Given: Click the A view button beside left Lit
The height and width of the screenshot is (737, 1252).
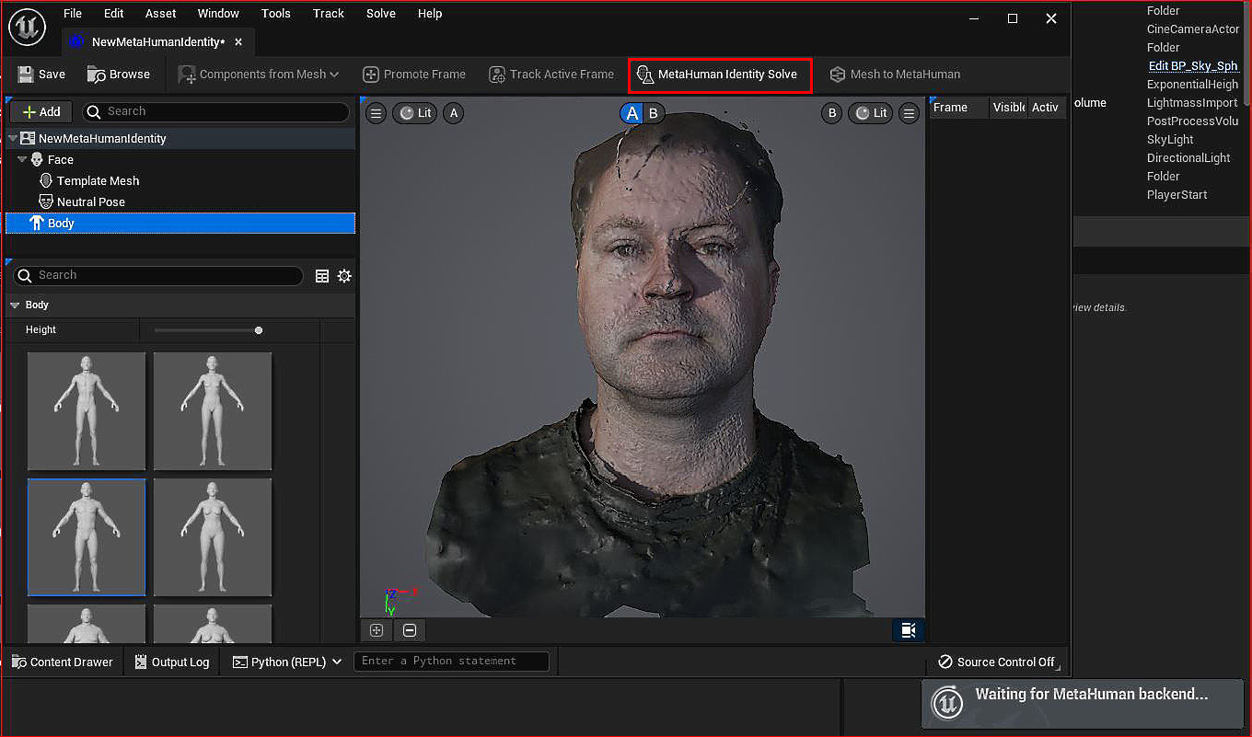Looking at the screenshot, I should point(453,113).
